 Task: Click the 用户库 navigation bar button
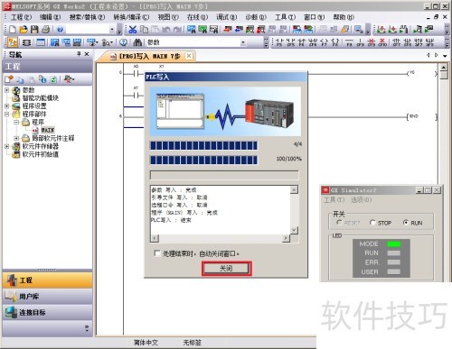tap(48, 297)
